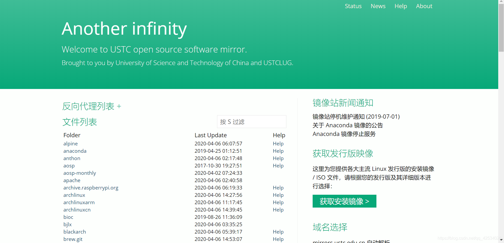Click timestamp 2019-04-25 01:12:51

pyautogui.click(x=218, y=151)
